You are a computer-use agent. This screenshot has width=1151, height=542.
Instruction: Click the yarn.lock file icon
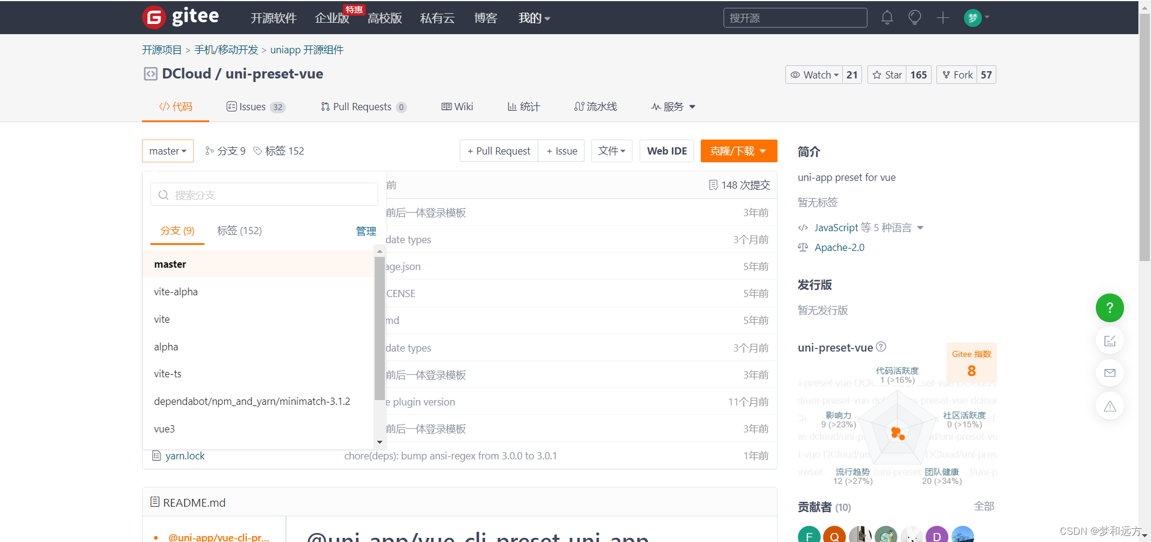(156, 456)
